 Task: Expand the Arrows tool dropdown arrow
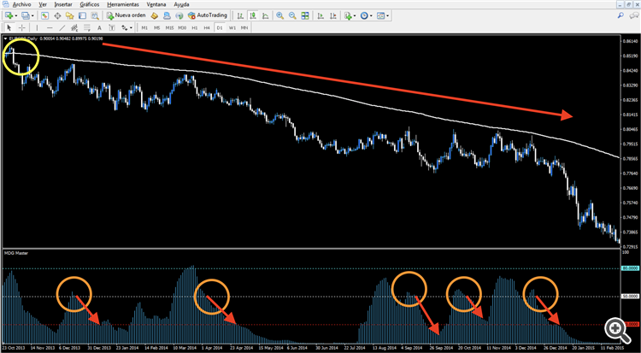point(131,28)
